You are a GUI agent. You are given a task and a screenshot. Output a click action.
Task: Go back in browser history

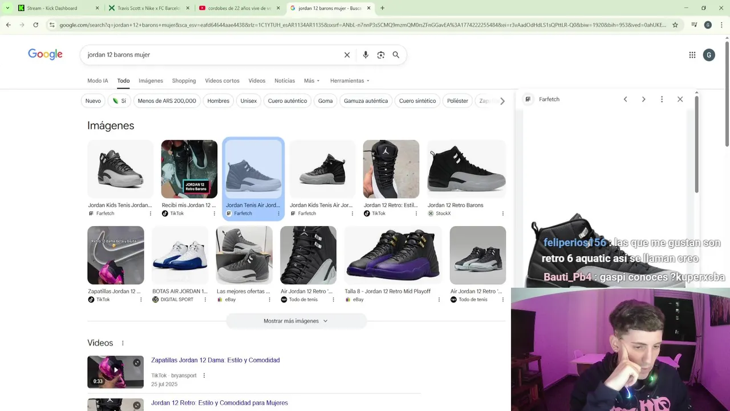pos(9,25)
